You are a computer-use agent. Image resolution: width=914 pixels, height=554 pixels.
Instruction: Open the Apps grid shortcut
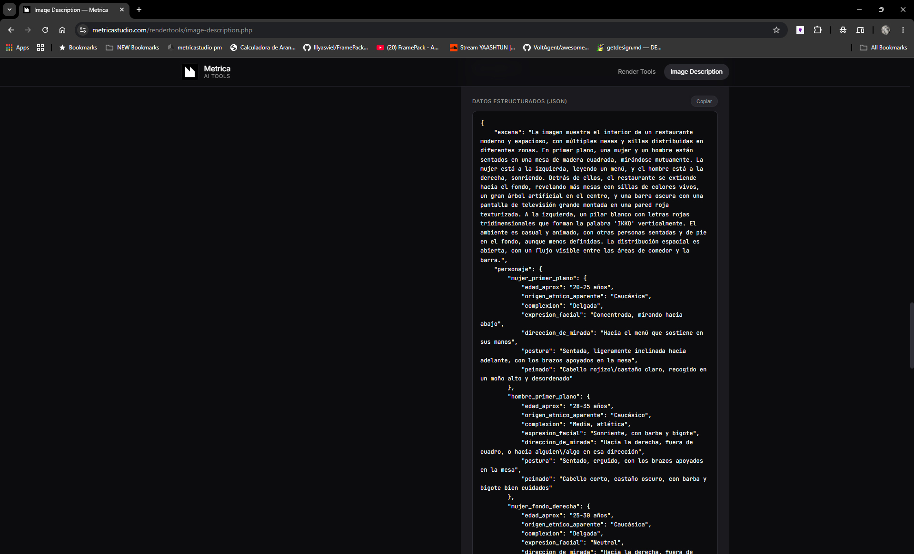click(x=18, y=48)
